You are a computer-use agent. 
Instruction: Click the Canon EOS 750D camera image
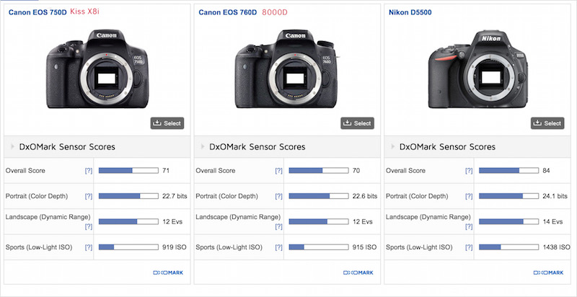pyautogui.click(x=97, y=68)
